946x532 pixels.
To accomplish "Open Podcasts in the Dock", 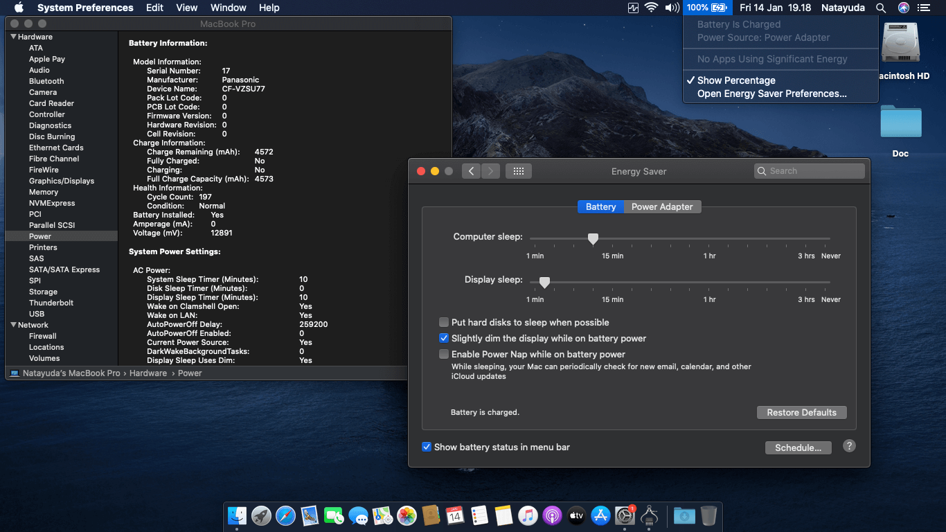I will (x=552, y=515).
